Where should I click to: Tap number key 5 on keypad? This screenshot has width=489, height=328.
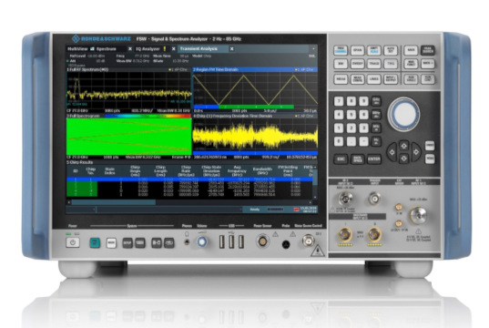(351, 115)
